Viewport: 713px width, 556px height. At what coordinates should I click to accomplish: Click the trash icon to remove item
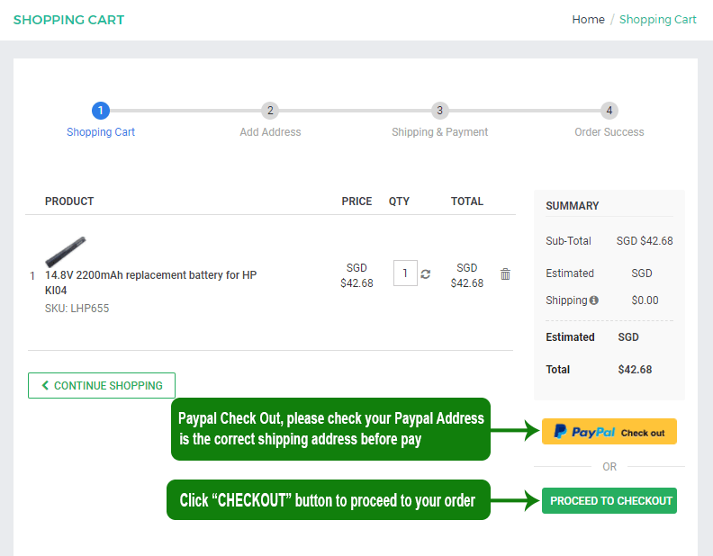(x=505, y=274)
